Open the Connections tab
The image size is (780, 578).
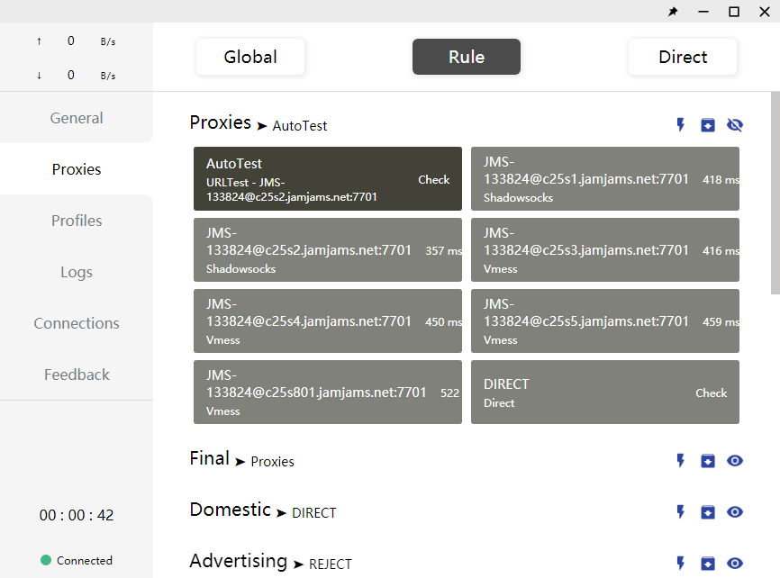pos(77,323)
